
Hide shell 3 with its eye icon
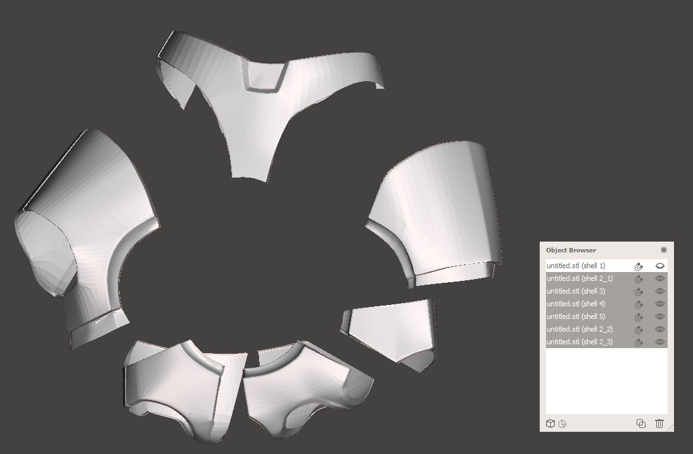click(660, 291)
